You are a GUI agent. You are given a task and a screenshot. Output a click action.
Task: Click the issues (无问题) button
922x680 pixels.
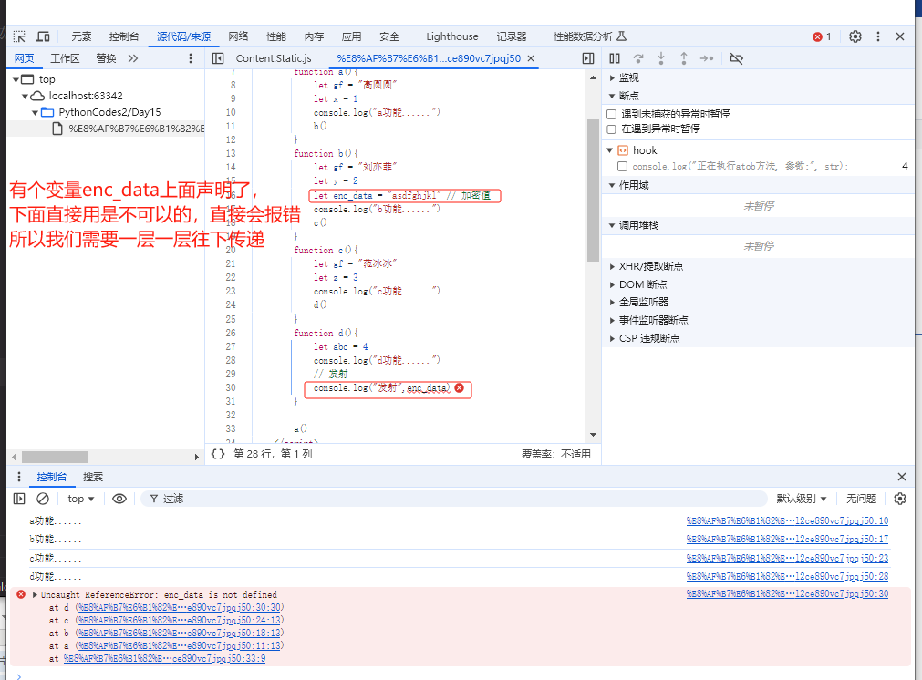point(861,499)
